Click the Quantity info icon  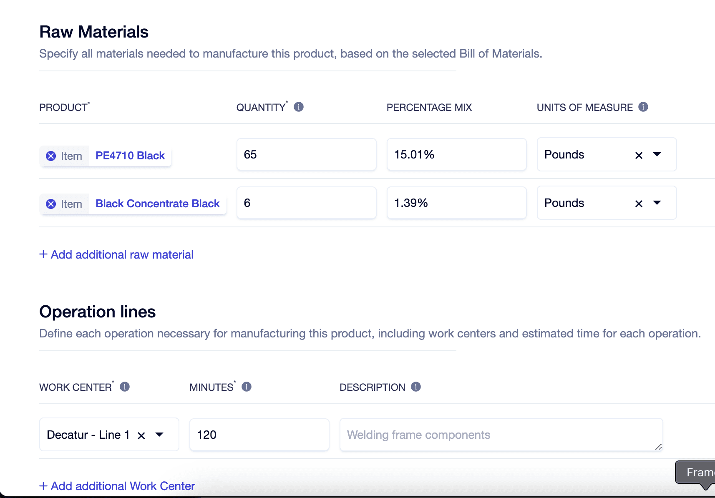(x=299, y=107)
